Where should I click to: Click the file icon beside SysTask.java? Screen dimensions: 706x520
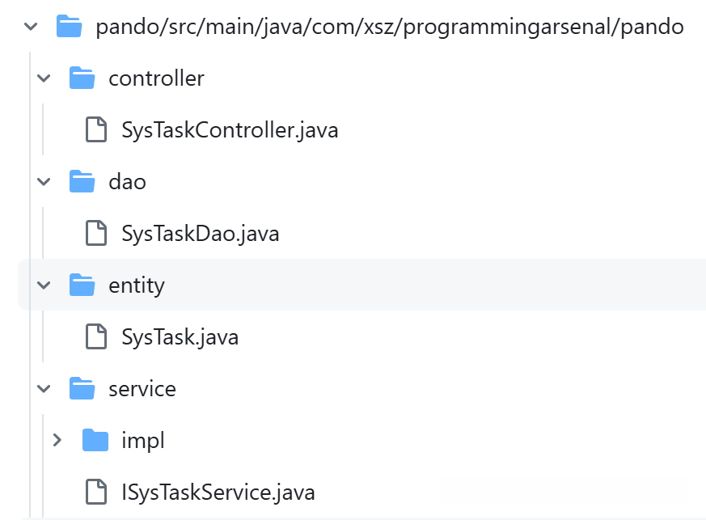tap(96, 336)
